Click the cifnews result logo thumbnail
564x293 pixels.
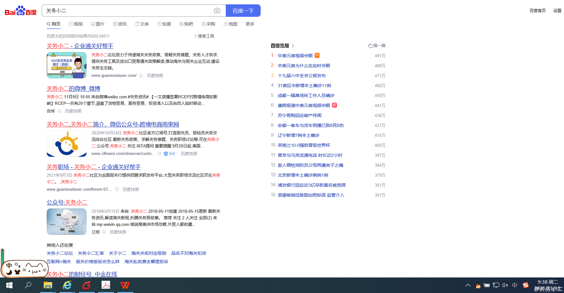point(67,143)
